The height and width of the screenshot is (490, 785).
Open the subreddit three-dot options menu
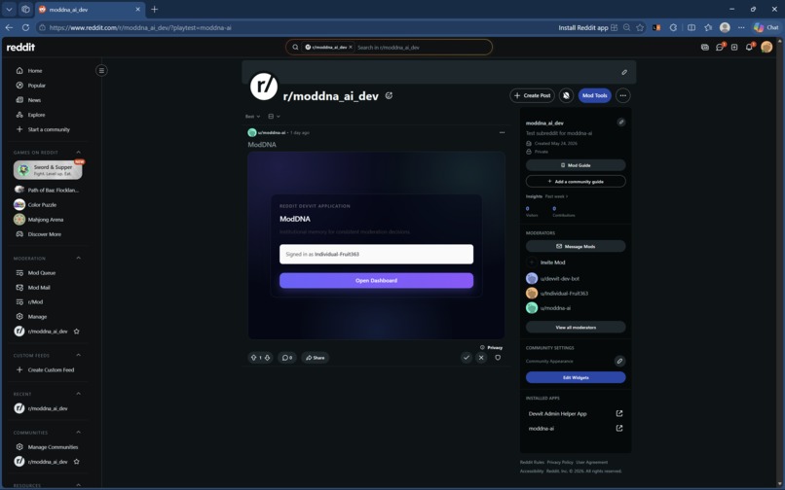pyautogui.click(x=622, y=95)
